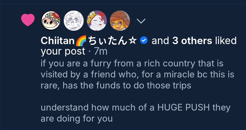The image size is (246, 130).
Task: Open the white bird with crown avatar
Action: coord(97,21)
